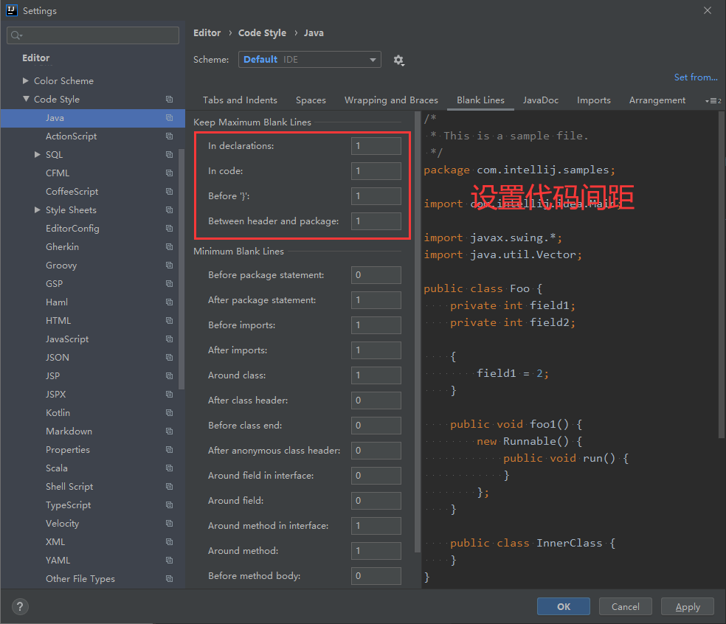This screenshot has width=726, height=624.
Task: Click the Around class value field
Action: (376, 375)
